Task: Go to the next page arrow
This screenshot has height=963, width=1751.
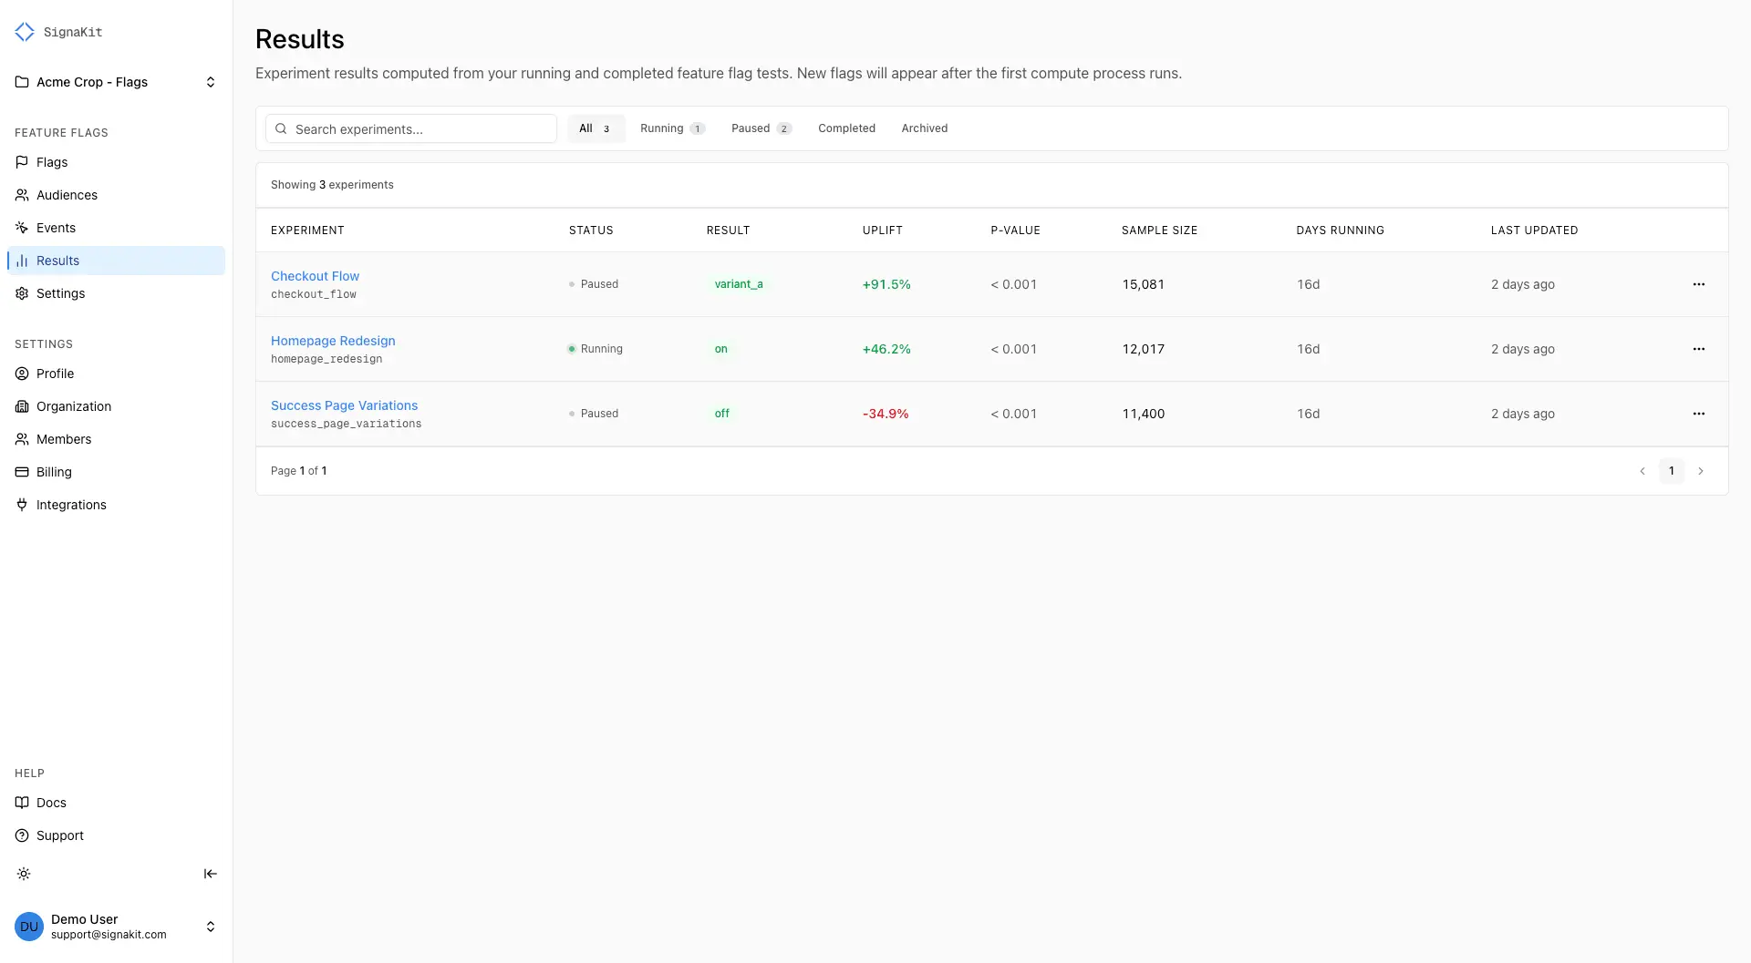Action: click(x=1700, y=471)
